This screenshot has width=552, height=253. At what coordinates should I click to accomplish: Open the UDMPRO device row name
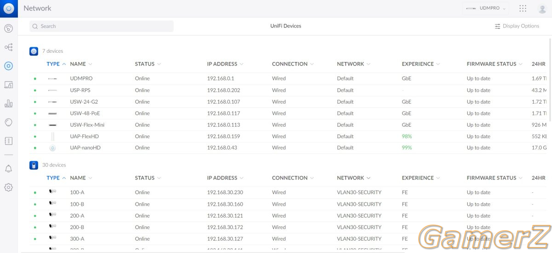(x=81, y=79)
